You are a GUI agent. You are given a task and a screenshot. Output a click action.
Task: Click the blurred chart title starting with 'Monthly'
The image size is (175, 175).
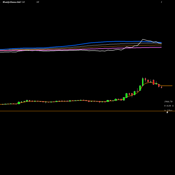(14, 2)
